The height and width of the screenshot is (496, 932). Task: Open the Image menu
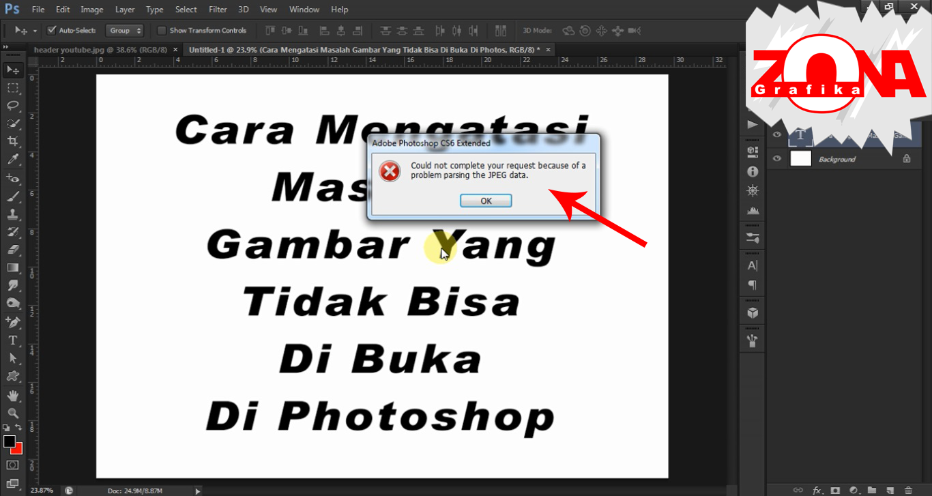(x=92, y=10)
